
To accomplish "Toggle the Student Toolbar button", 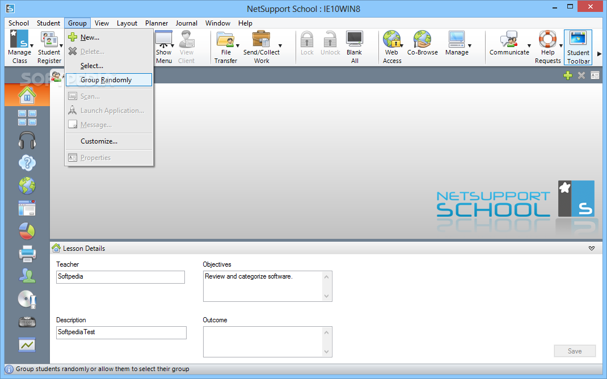I will click(578, 47).
